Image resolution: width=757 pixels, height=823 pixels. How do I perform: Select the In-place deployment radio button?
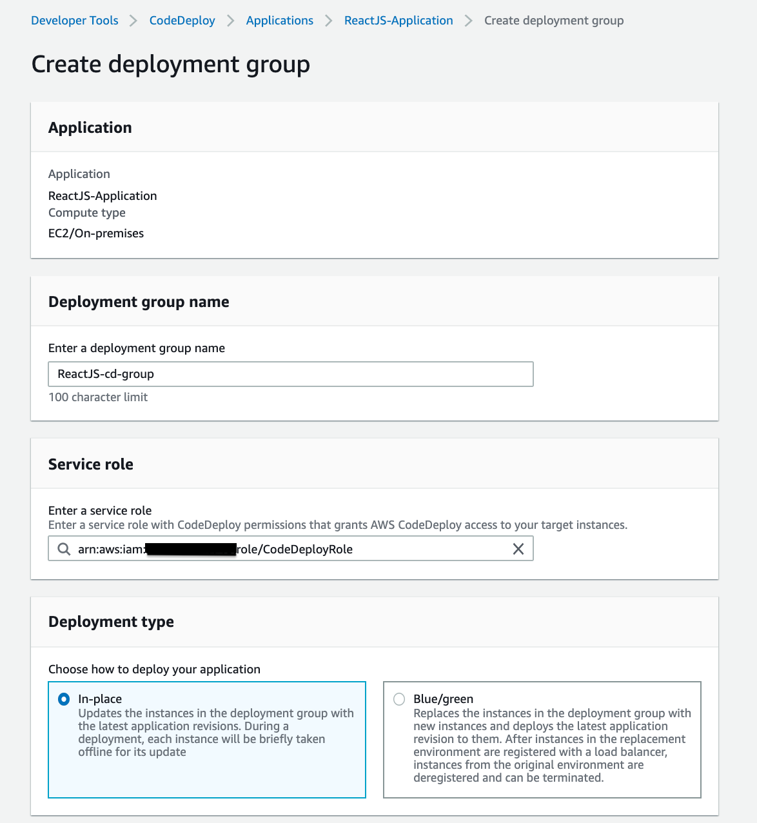pyautogui.click(x=64, y=699)
